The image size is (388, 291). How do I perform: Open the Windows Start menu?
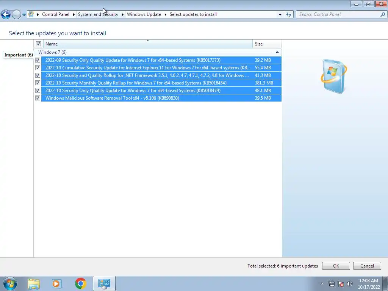[x=10, y=283]
